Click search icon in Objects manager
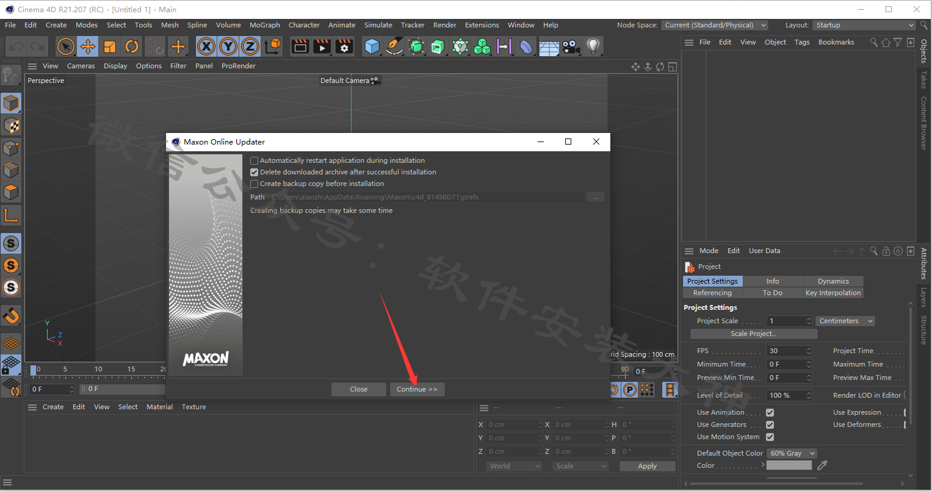Screen dimensions: 932x491 [874, 42]
